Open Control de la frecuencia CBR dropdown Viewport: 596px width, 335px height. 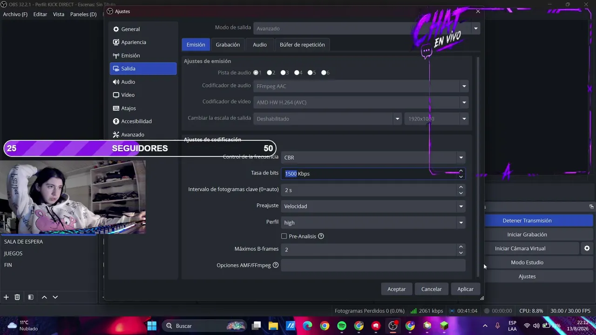[373, 157]
